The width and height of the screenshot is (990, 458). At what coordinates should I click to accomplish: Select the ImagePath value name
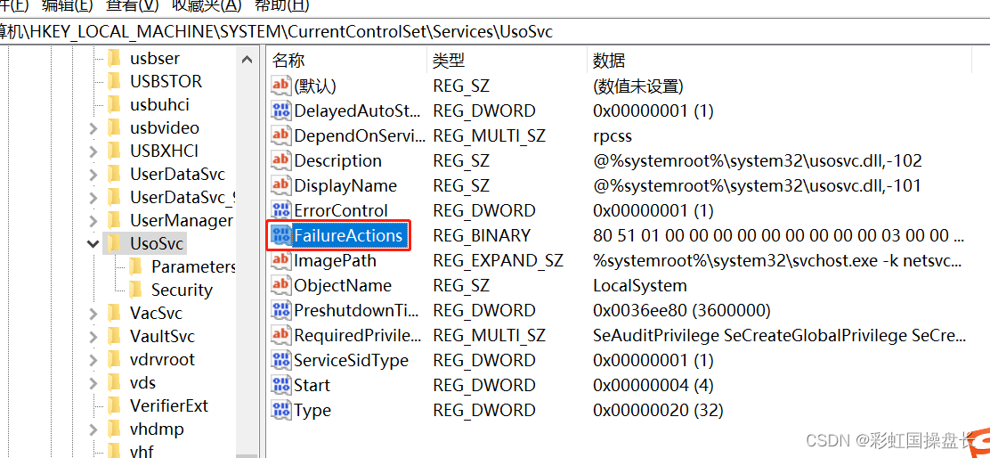336,261
